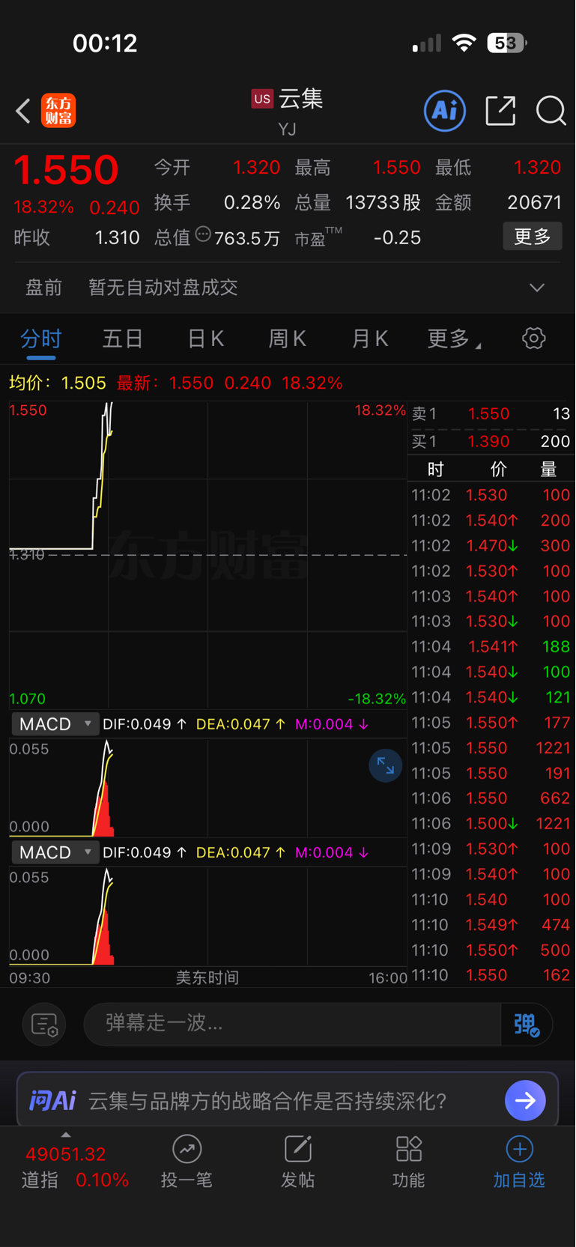This screenshot has width=576, height=1247.
Task: Open the 东方财富 logo icon
Action: point(58,111)
